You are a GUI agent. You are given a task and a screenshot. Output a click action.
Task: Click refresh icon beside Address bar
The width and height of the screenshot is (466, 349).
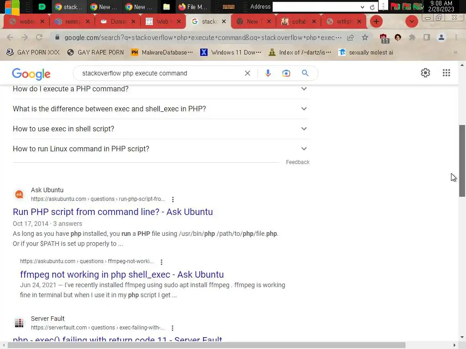(x=372, y=7)
